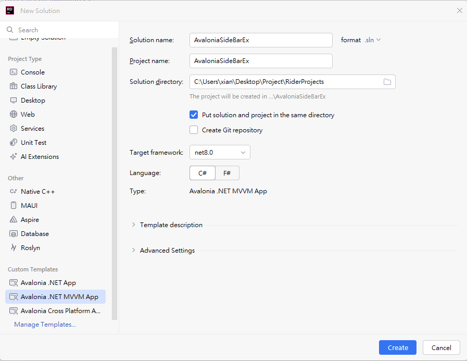
Task: Click the Web globe icon
Action: 14,115
